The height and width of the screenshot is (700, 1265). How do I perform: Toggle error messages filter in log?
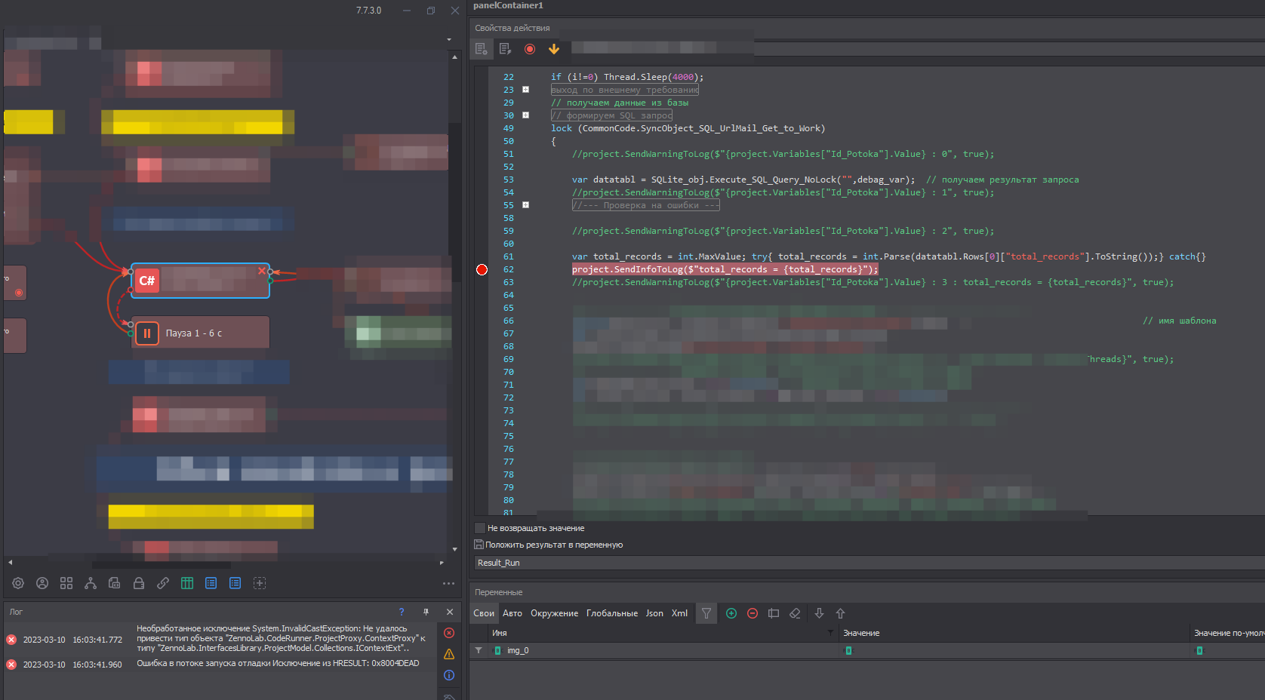[449, 633]
